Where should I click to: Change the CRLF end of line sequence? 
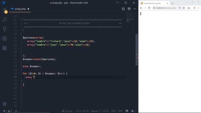tap(113, 111)
